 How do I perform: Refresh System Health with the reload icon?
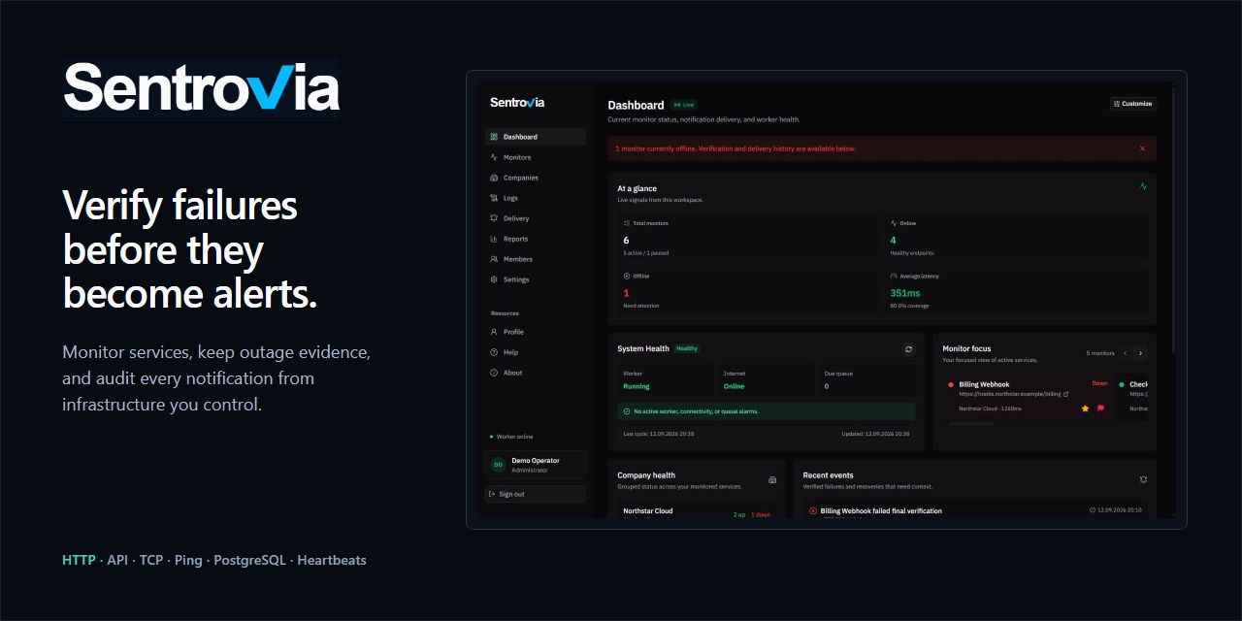(x=908, y=349)
